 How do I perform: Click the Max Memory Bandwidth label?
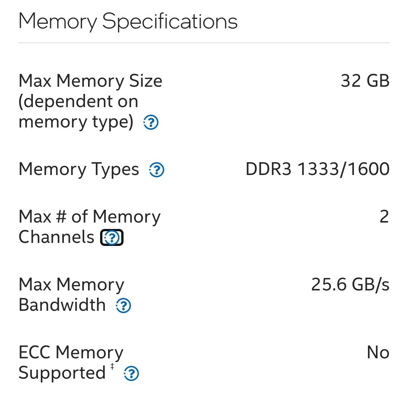pyautogui.click(x=71, y=295)
